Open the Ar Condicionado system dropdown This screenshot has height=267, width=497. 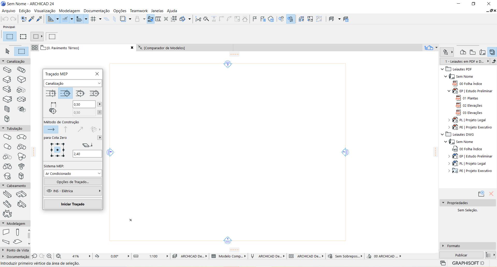[x=73, y=174]
